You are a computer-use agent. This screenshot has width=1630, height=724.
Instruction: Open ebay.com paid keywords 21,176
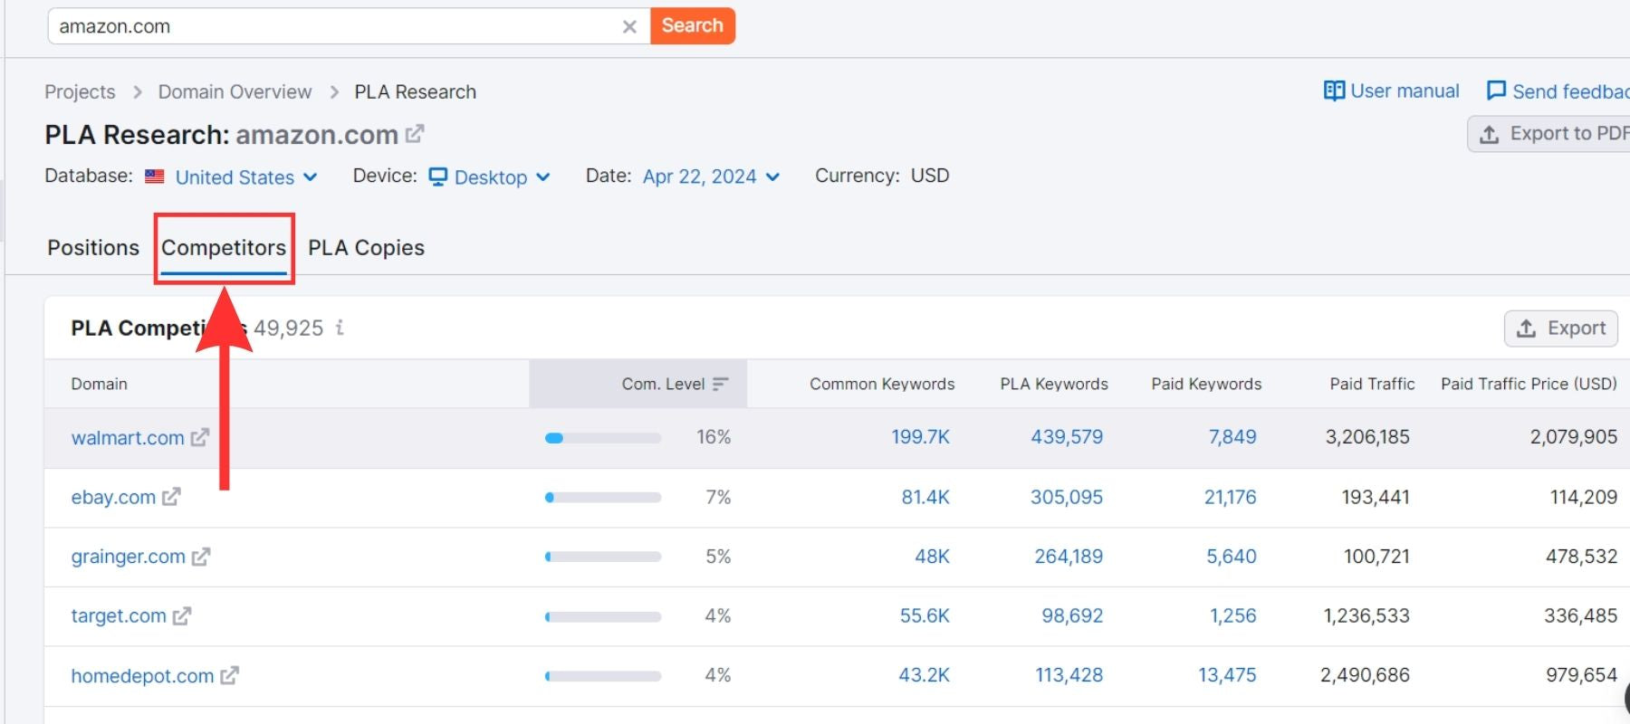(1231, 497)
